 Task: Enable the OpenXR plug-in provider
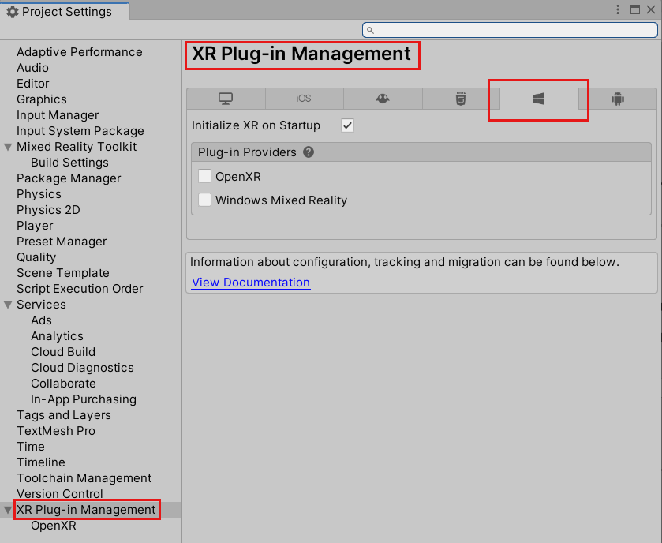click(x=204, y=176)
